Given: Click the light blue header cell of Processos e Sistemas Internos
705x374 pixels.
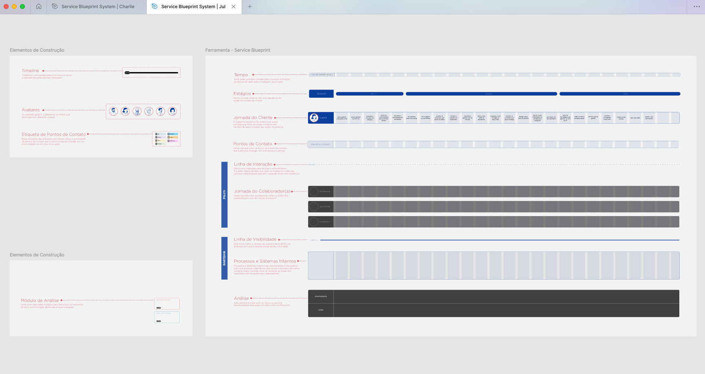Looking at the screenshot, I should [x=321, y=266].
